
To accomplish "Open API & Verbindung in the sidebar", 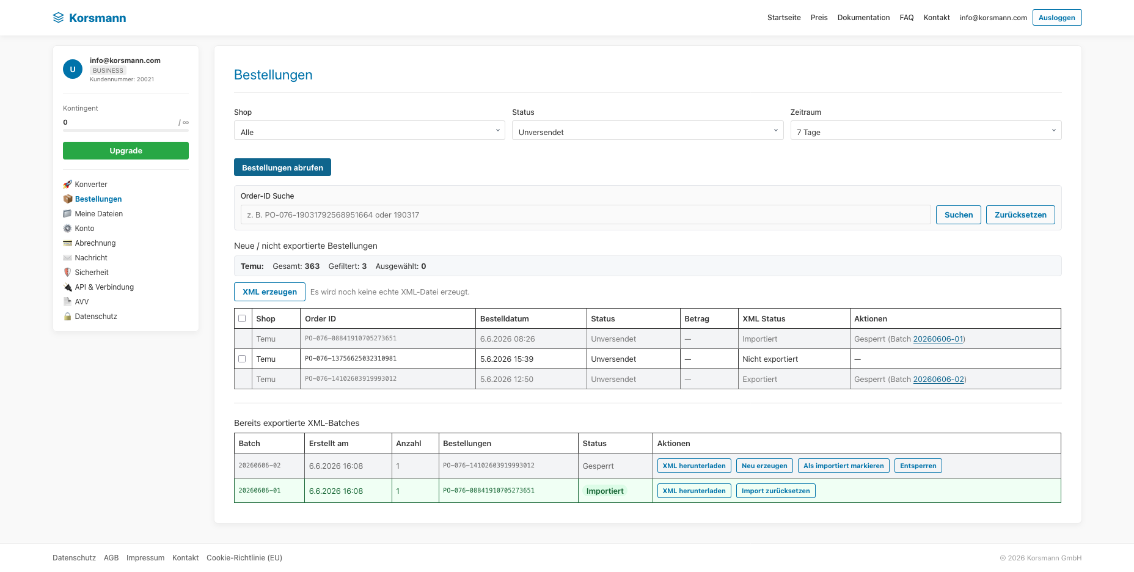I will point(104,287).
